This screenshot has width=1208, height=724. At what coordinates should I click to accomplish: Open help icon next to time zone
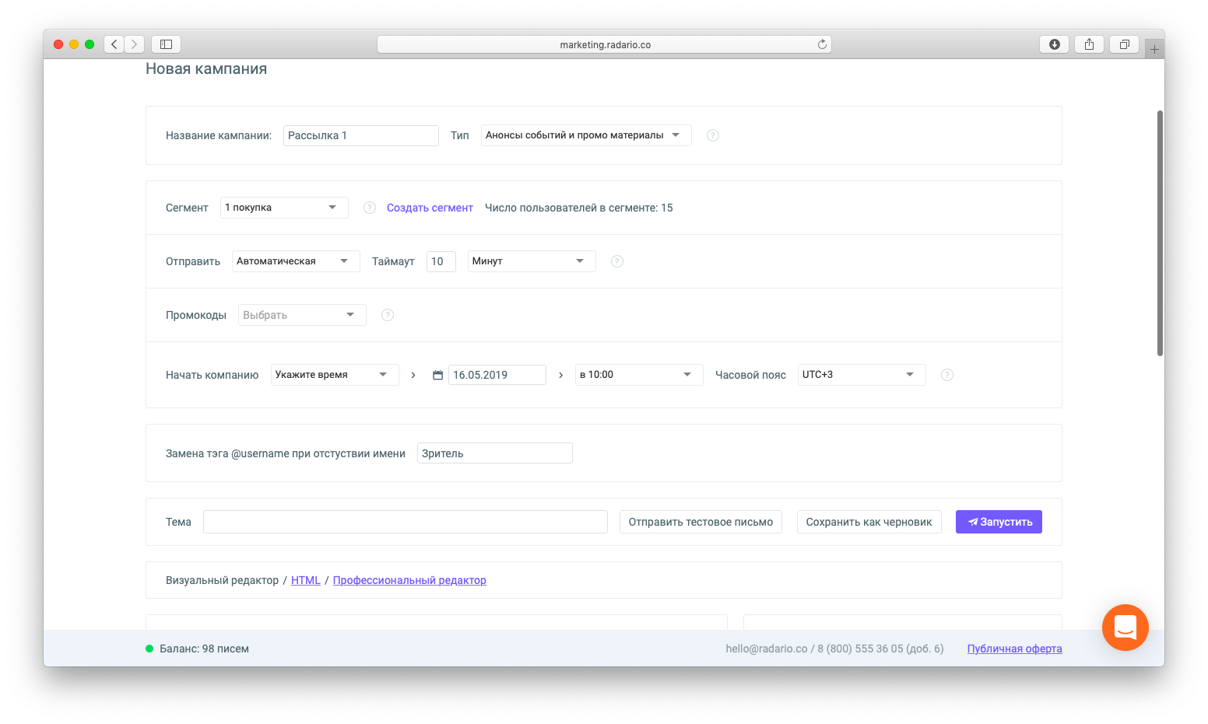[x=947, y=375]
